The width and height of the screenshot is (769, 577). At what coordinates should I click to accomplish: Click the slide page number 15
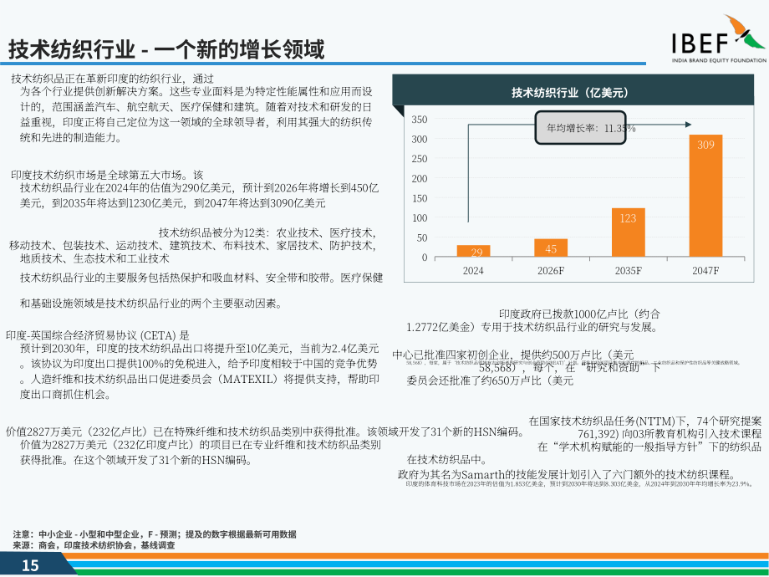pyautogui.click(x=30, y=566)
